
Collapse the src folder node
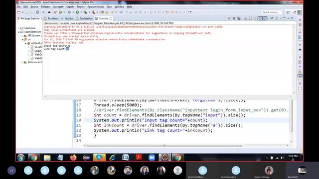coord(22,39)
